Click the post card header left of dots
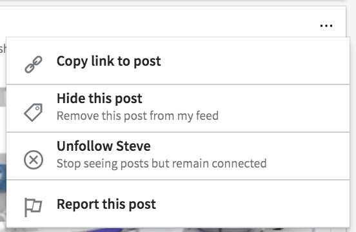The height and width of the screenshot is (232, 356). click(159, 21)
